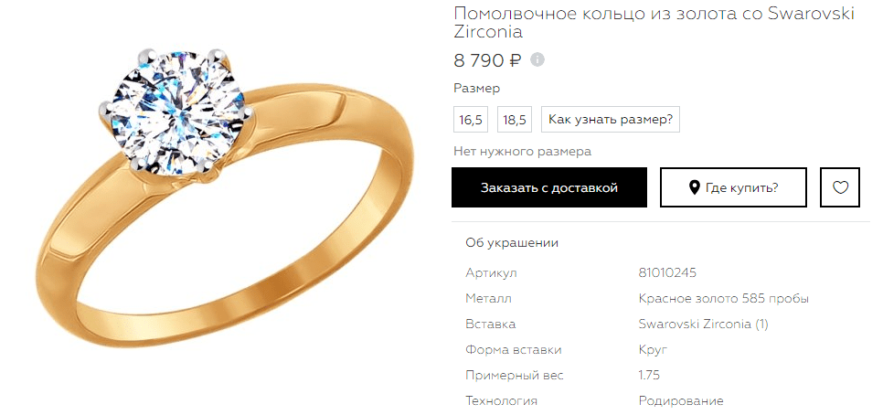Open the Как узнать размер? guide
Image resolution: width=883 pixels, height=415 pixels.
pyautogui.click(x=611, y=120)
